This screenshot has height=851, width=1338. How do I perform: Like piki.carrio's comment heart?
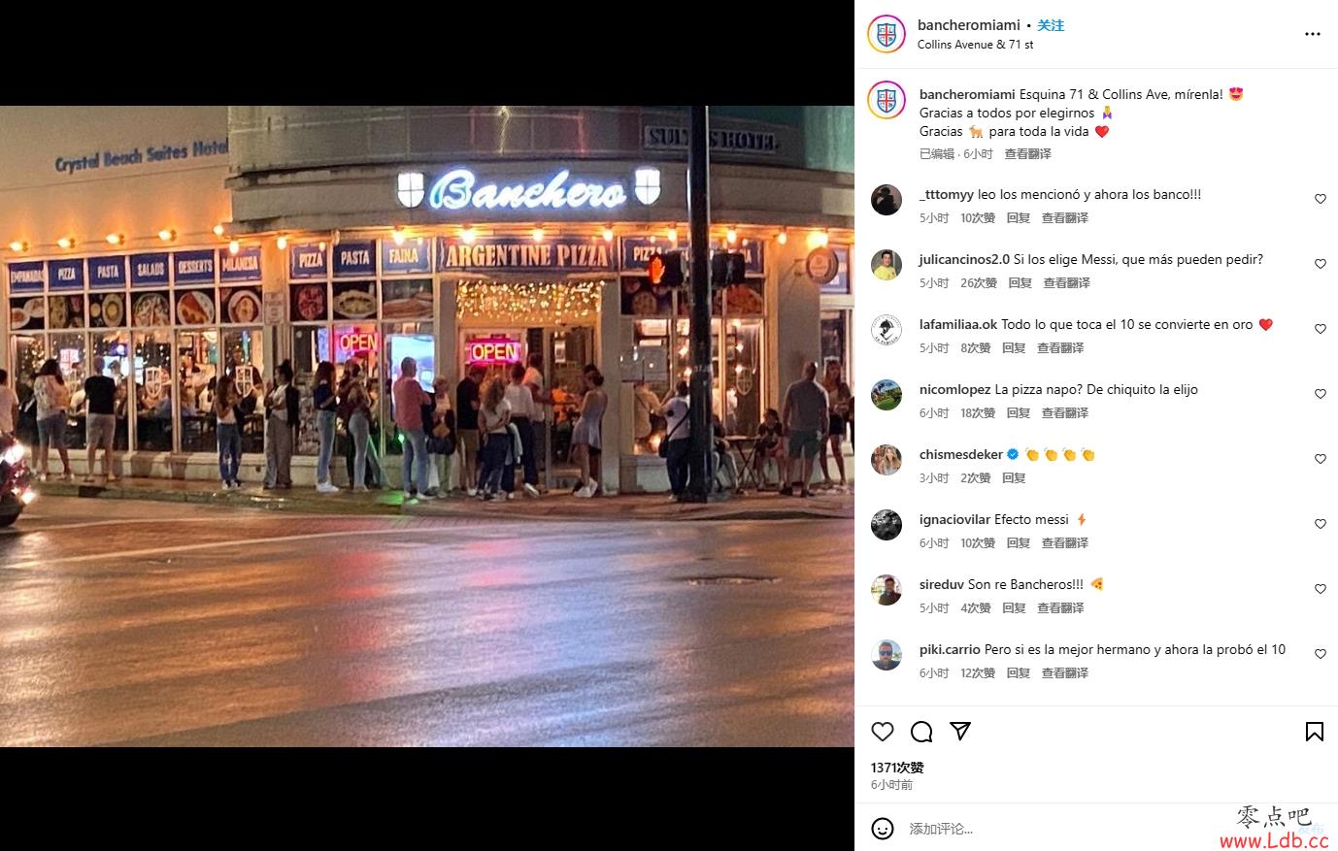(1320, 654)
